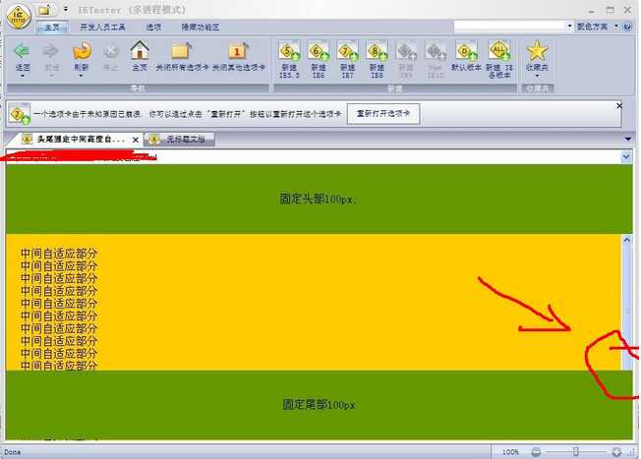Image resolution: width=641 pixels, height=459 pixels.
Task: Click the Hide Ribbon tab
Action: click(201, 27)
